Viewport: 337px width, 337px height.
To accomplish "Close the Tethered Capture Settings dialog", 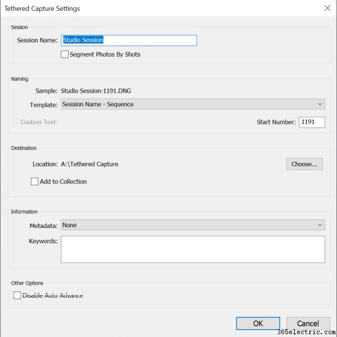I will pyautogui.click(x=327, y=8).
